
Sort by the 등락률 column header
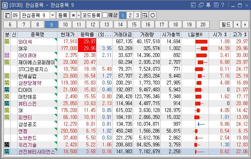(x=87, y=34)
